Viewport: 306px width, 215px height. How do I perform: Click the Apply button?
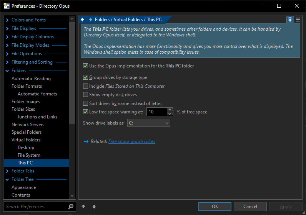pyautogui.click(x=286, y=207)
